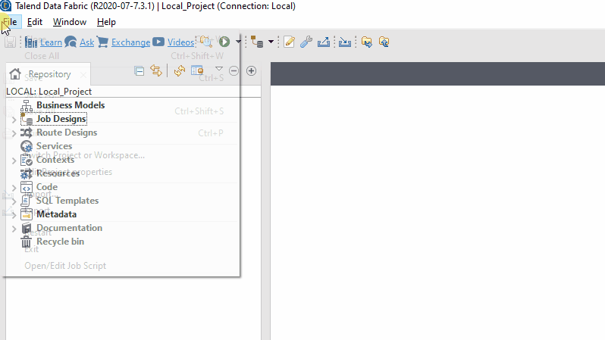Click the wrench project settings icon
The width and height of the screenshot is (605, 340).
pos(306,42)
